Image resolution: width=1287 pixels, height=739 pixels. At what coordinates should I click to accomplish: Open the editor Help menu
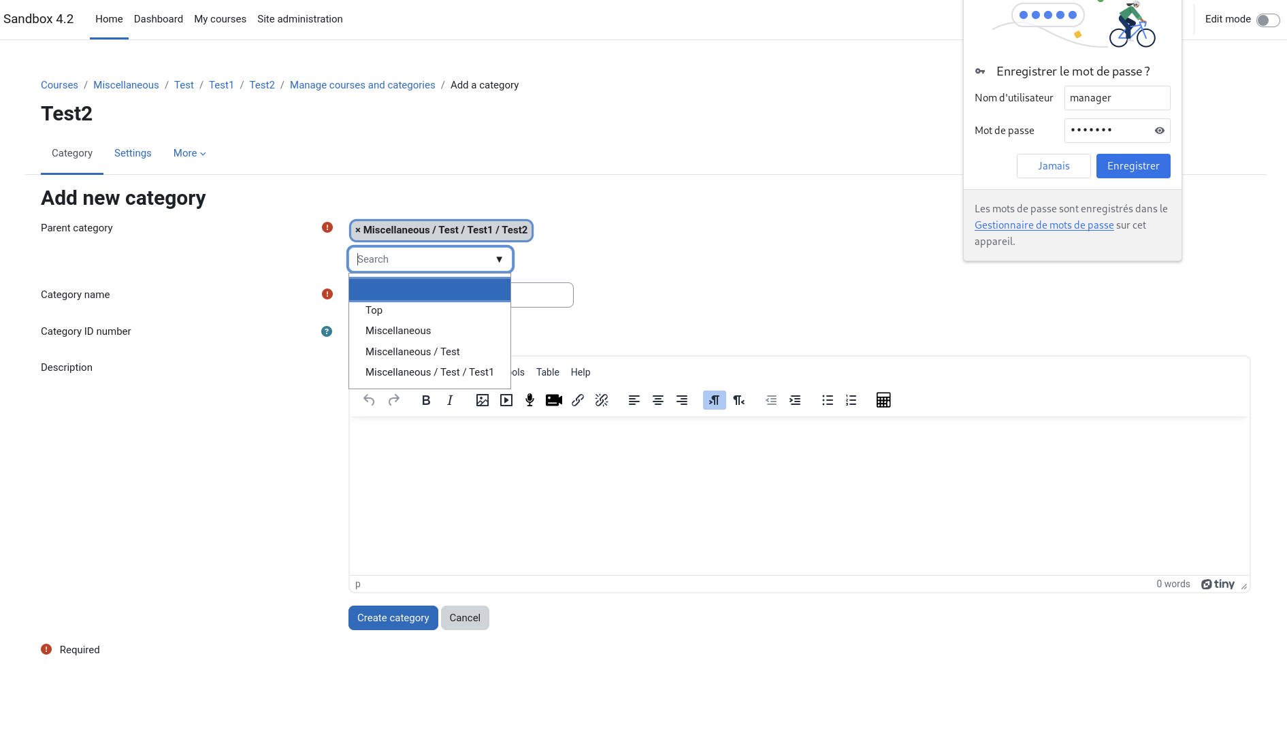[581, 372]
